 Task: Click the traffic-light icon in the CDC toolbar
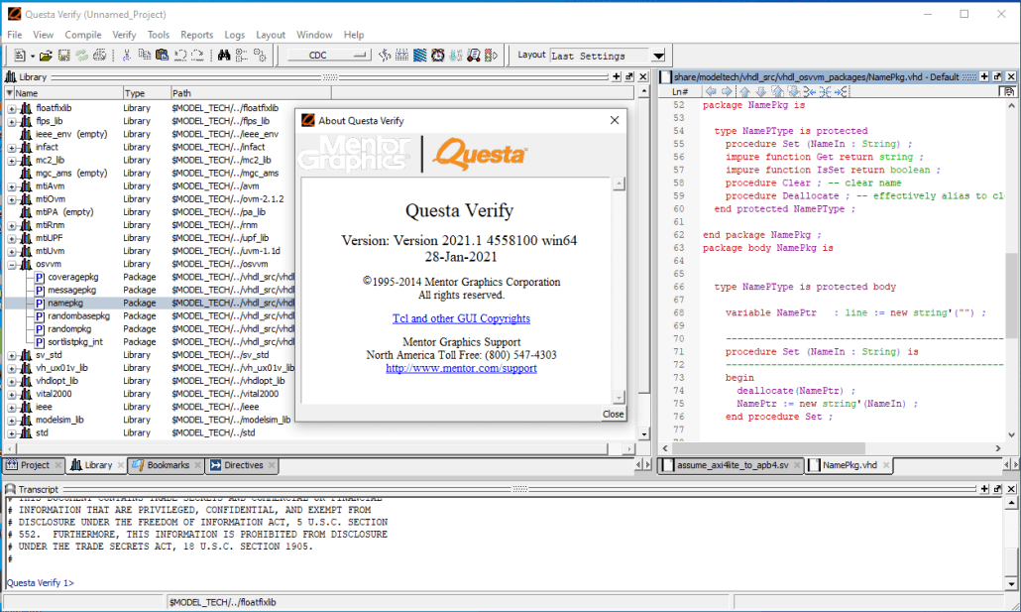(487, 56)
